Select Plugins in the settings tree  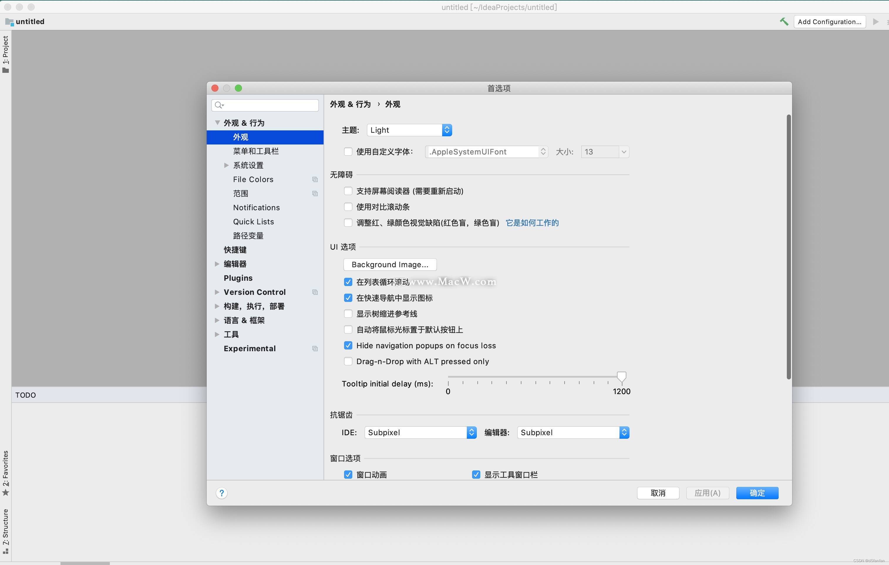coord(238,278)
